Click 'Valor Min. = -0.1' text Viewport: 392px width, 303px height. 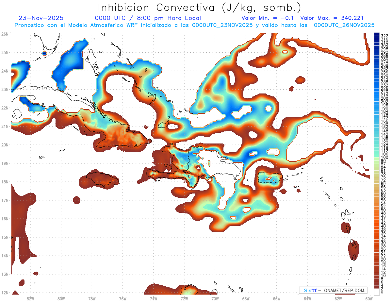point(268,18)
